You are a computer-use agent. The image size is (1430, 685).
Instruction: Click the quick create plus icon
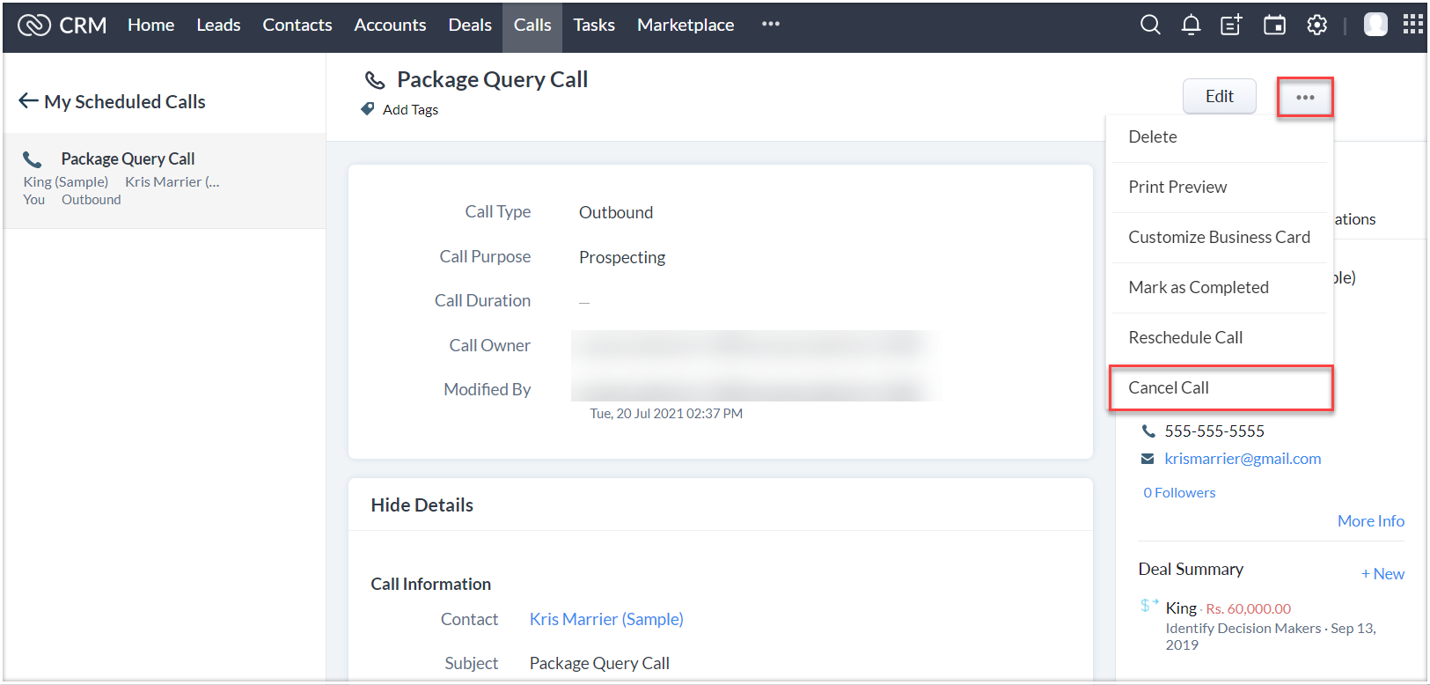(1231, 25)
